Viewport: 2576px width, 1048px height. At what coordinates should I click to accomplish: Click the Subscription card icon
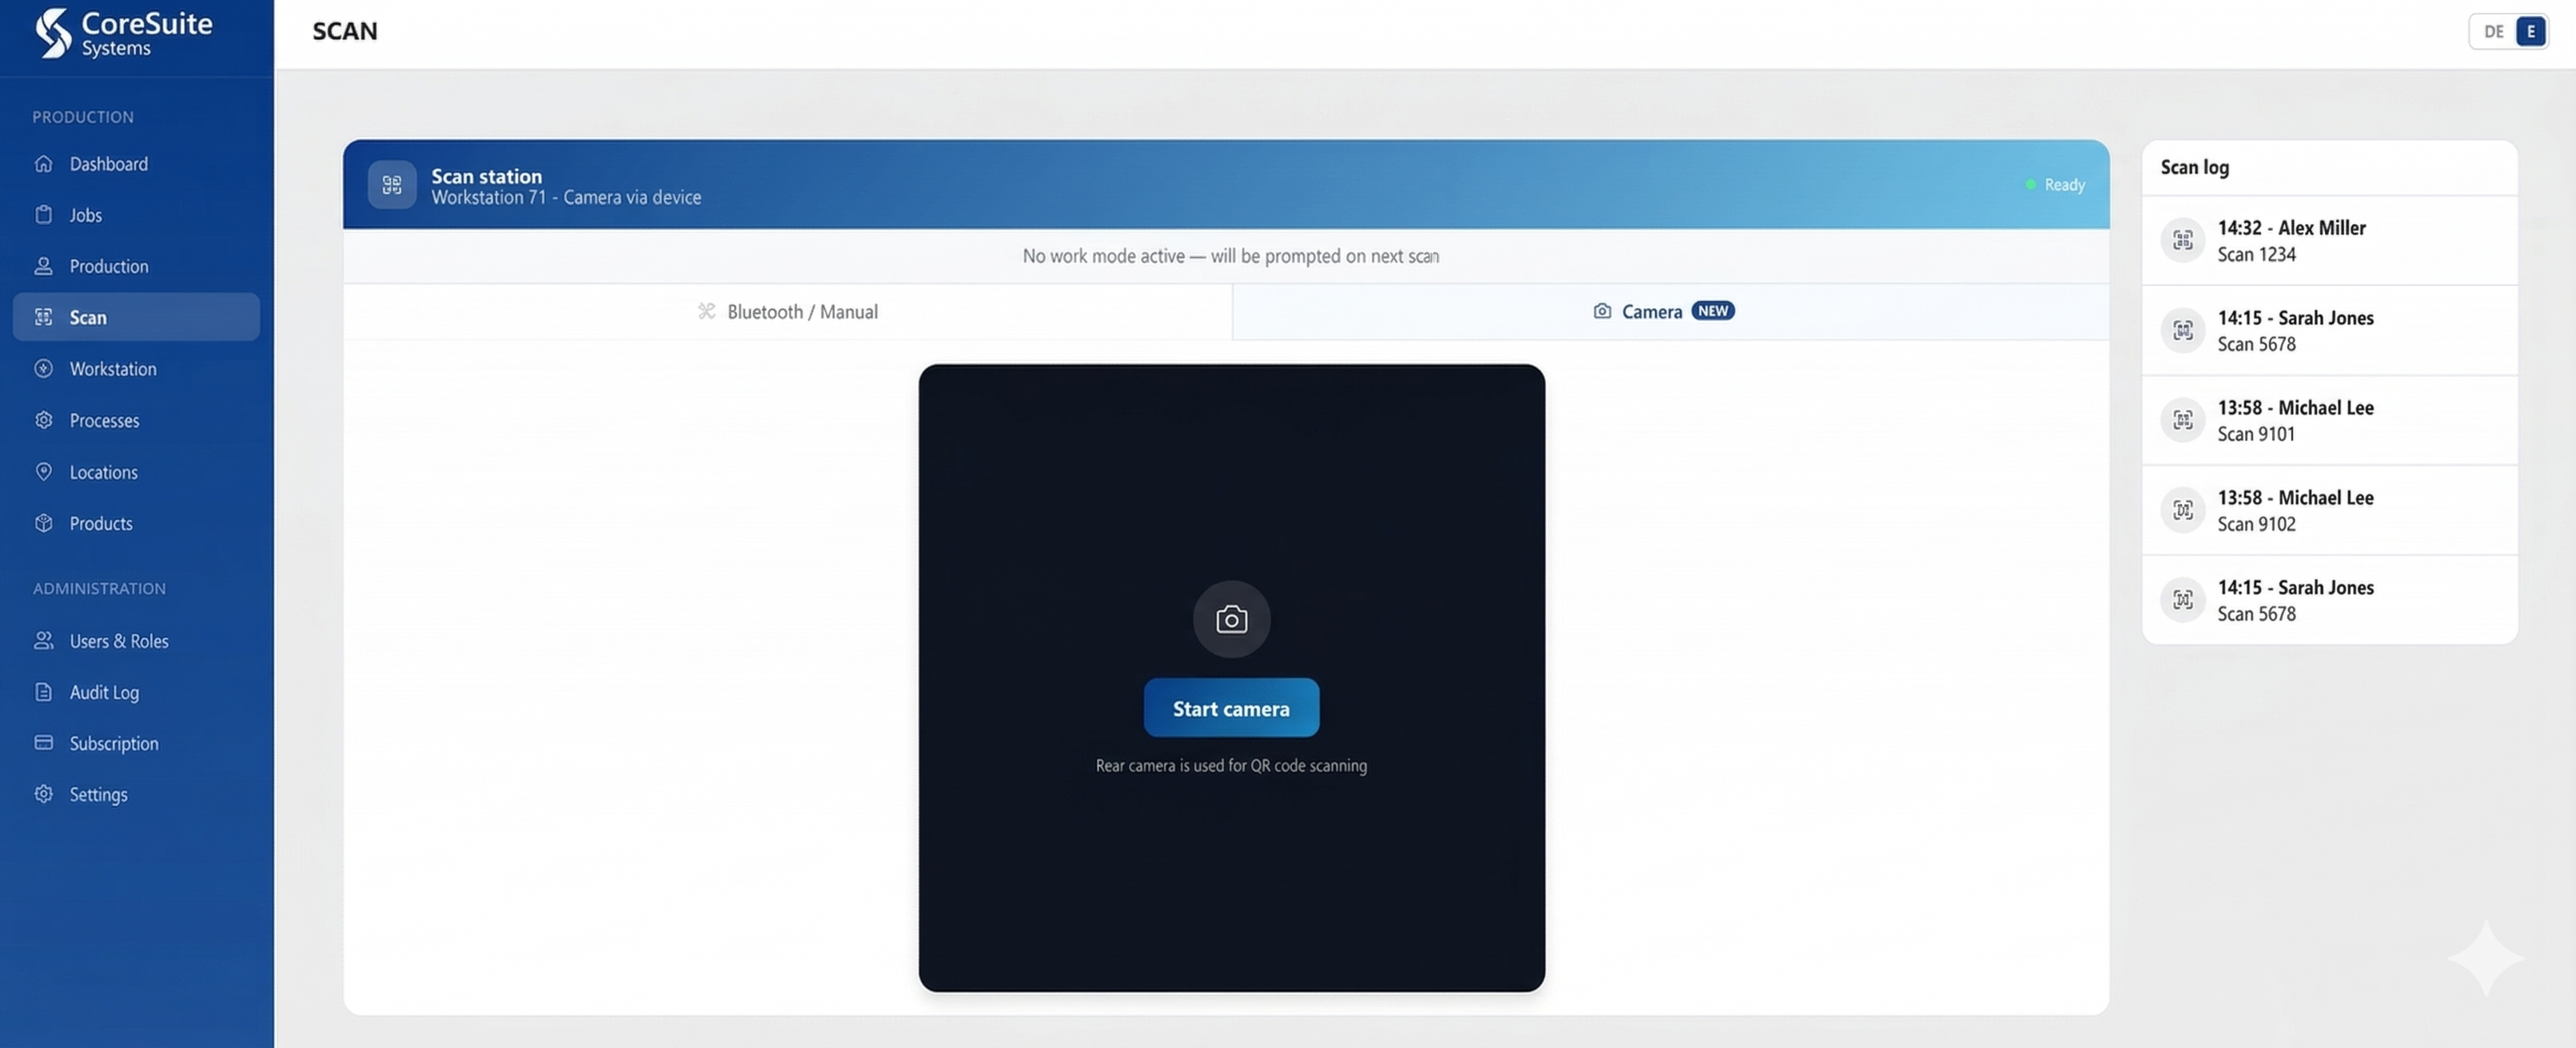pos(43,742)
